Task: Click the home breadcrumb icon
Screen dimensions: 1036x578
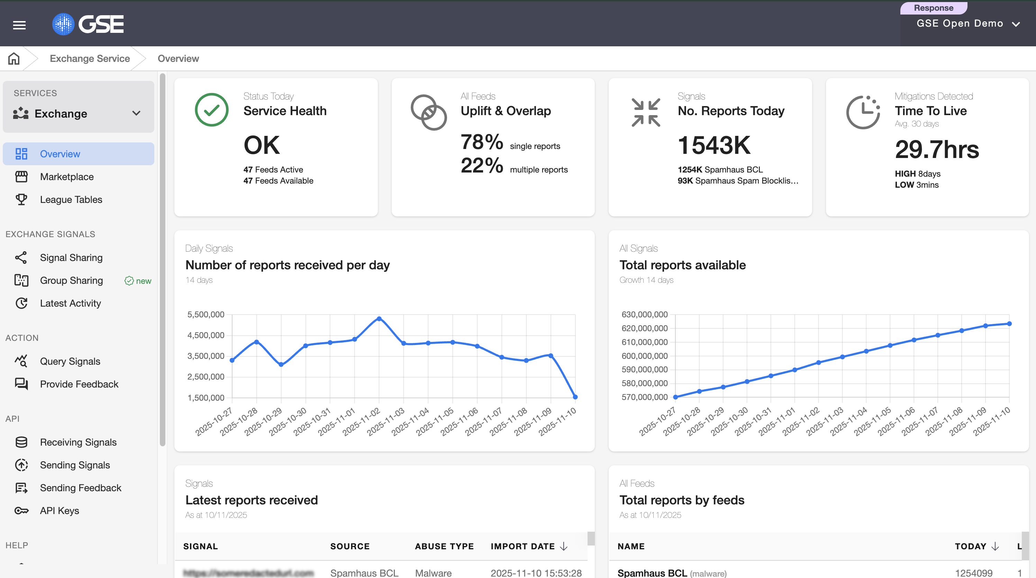Action: click(x=14, y=59)
